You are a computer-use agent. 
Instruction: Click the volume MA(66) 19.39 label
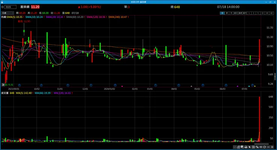43,93
